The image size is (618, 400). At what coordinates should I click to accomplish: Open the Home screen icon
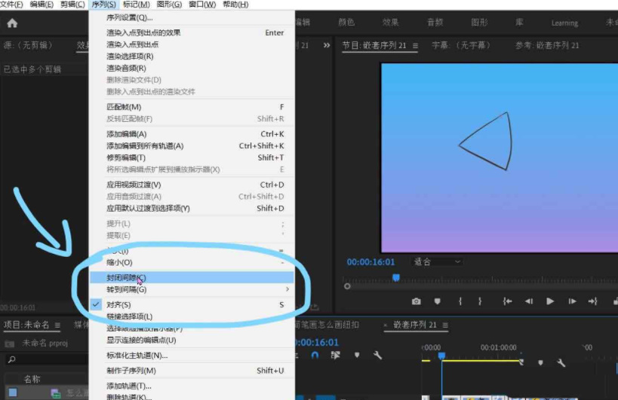point(12,23)
